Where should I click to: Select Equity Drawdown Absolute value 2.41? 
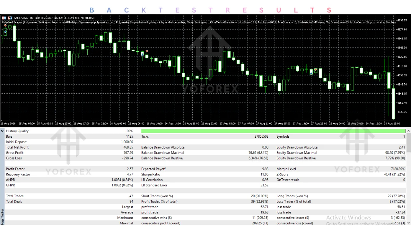click(x=402, y=147)
